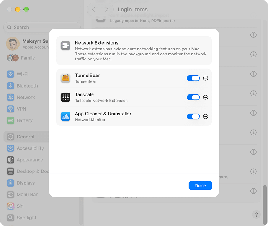Click the Network Extensions heading
Viewport: 268px width, 226px height.
point(96,43)
